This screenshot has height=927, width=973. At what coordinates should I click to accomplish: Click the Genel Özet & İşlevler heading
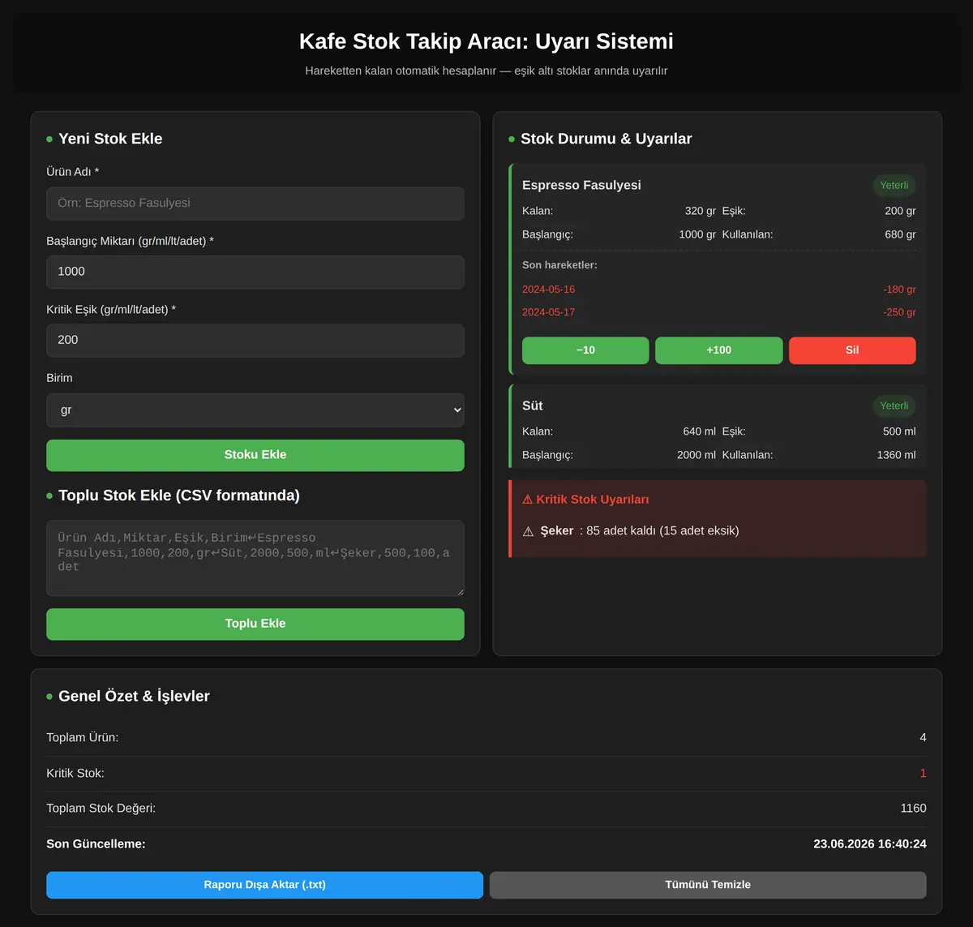[x=134, y=696]
